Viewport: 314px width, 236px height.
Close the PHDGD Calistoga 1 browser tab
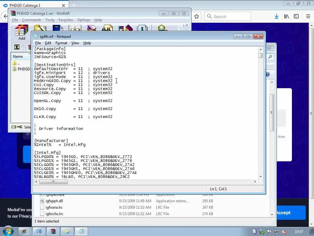[63, 6]
